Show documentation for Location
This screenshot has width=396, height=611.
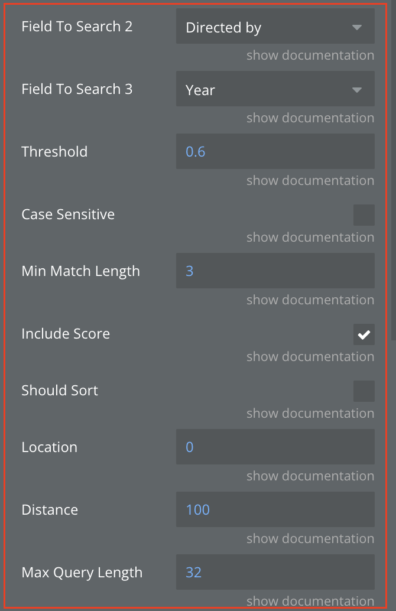pyautogui.click(x=310, y=476)
